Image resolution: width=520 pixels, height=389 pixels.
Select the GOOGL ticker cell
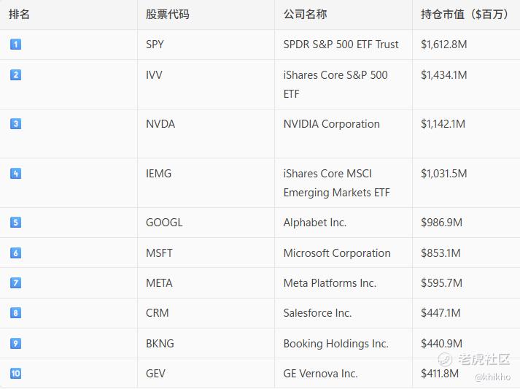click(164, 223)
